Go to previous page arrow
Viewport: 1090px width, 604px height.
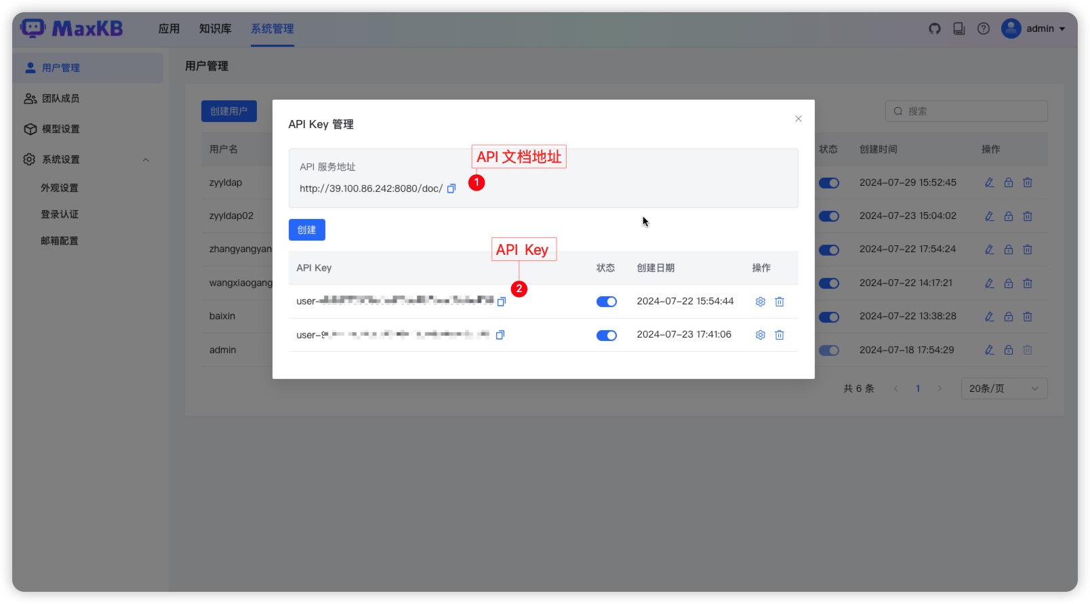[896, 388]
